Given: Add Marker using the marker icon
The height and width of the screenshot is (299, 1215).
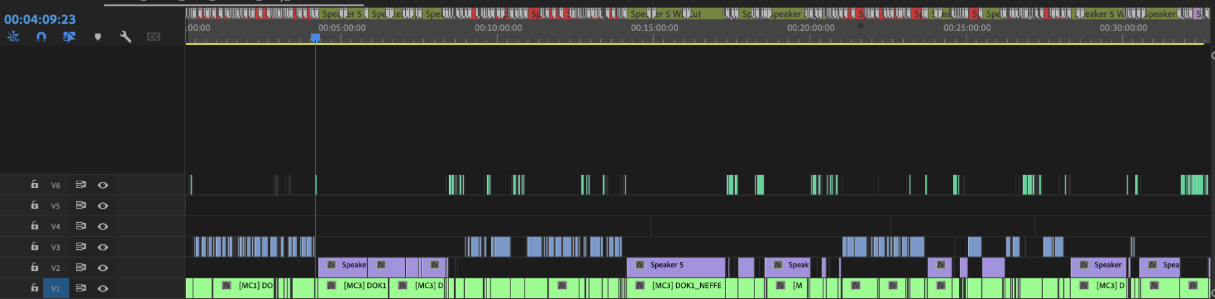Looking at the screenshot, I should click(98, 37).
